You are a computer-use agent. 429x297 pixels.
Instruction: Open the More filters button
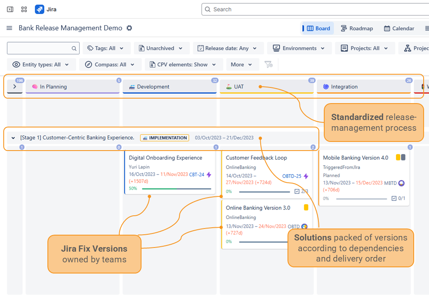(242, 64)
